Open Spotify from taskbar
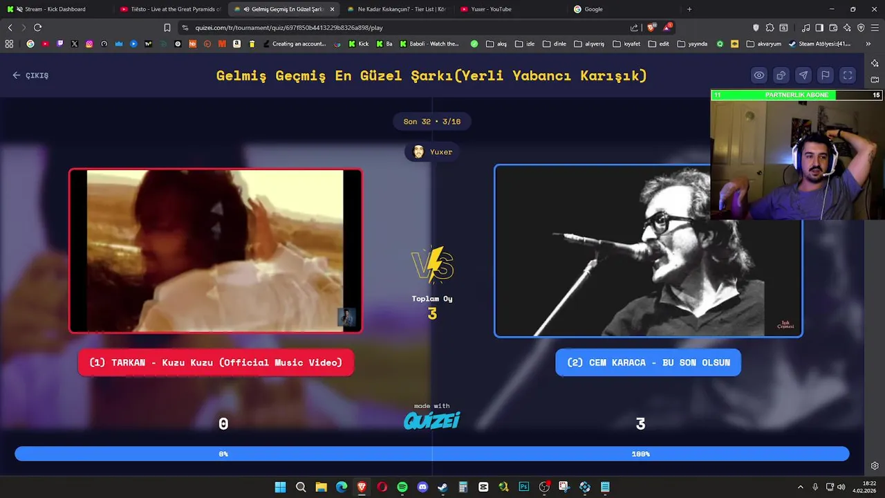This screenshot has height=498, width=885. click(x=402, y=487)
